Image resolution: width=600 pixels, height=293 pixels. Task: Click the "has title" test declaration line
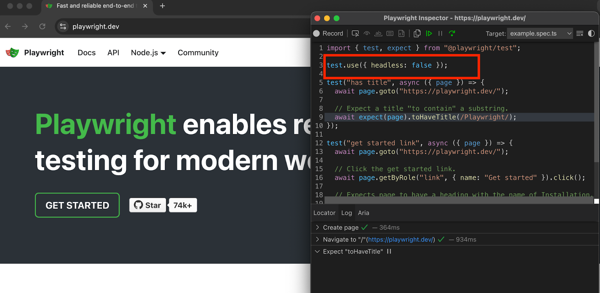click(405, 82)
